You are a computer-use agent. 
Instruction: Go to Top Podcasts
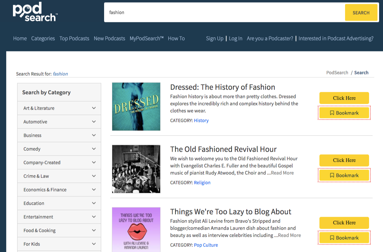click(x=74, y=38)
